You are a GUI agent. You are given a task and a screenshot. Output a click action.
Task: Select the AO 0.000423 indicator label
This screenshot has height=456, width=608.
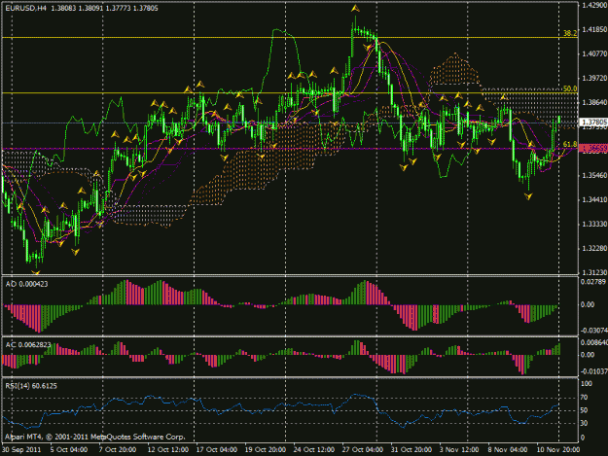27,284
